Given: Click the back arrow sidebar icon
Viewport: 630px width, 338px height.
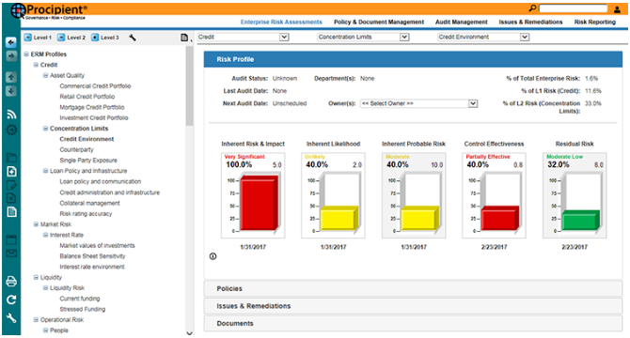Looking at the screenshot, I should pos(11,42).
